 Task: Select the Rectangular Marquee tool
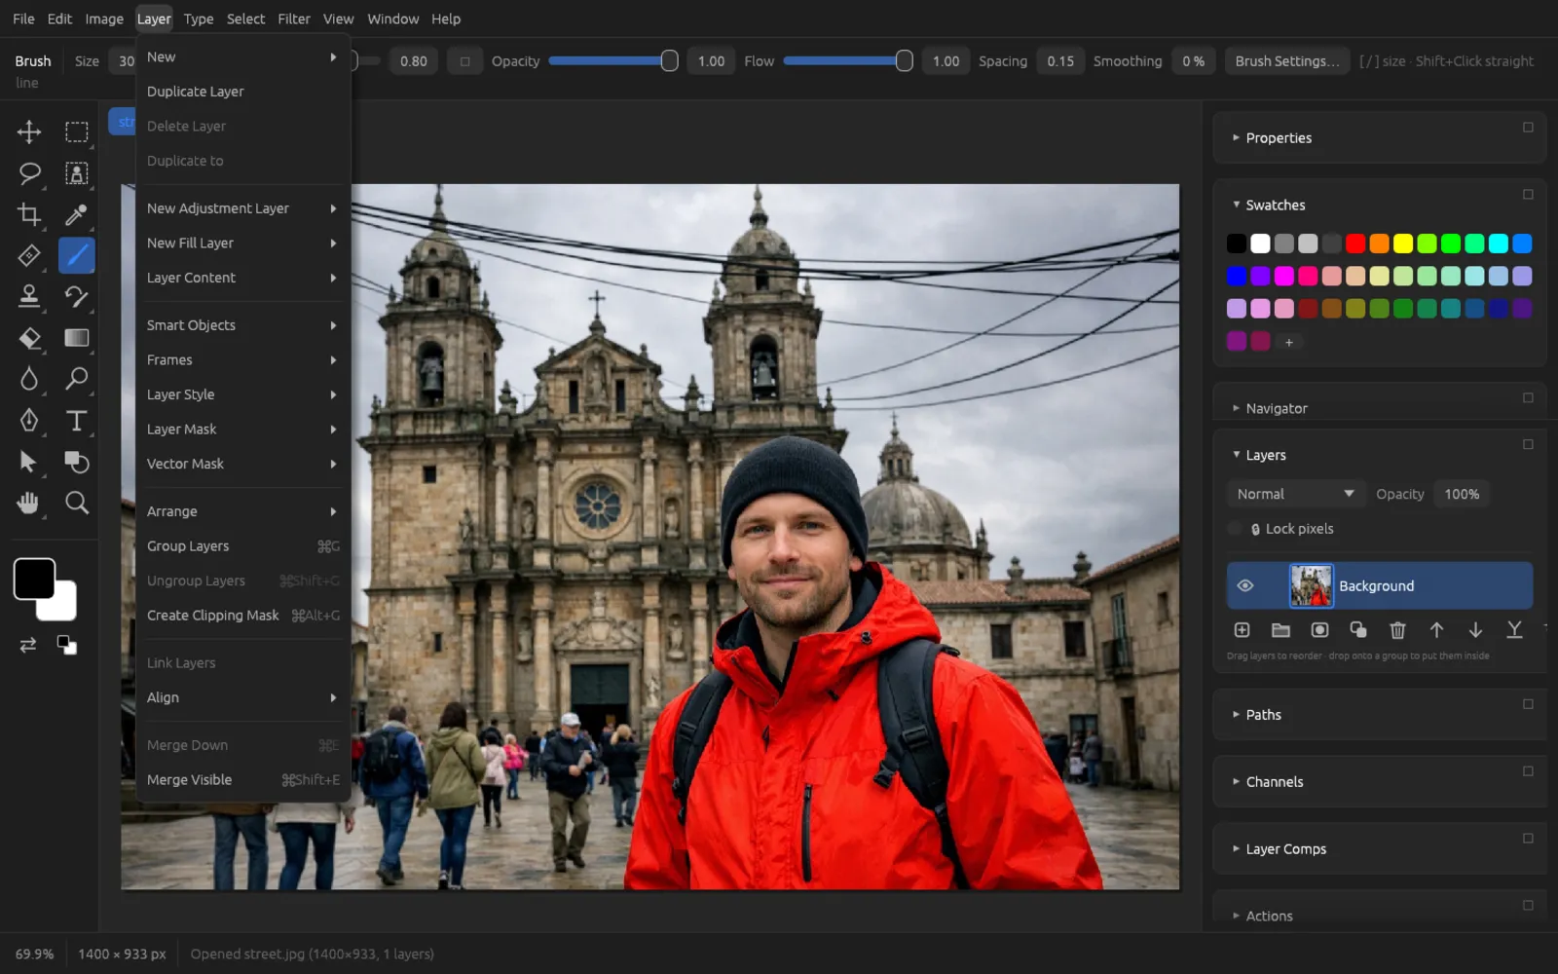(76, 131)
